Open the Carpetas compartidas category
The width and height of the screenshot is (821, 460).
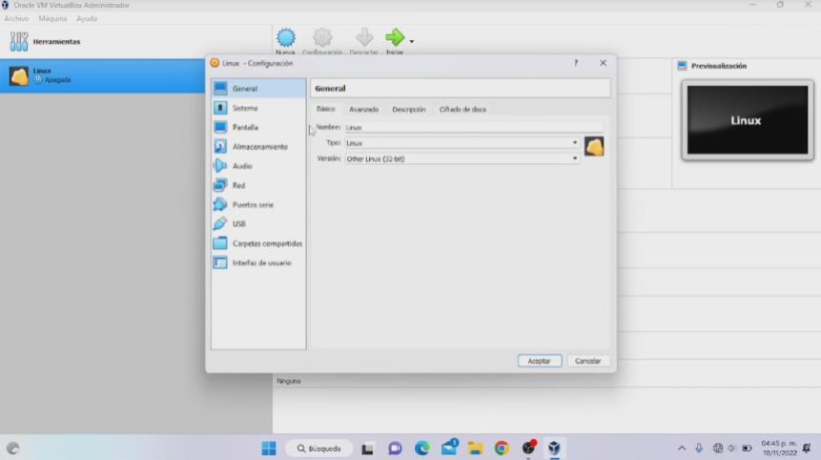258,243
